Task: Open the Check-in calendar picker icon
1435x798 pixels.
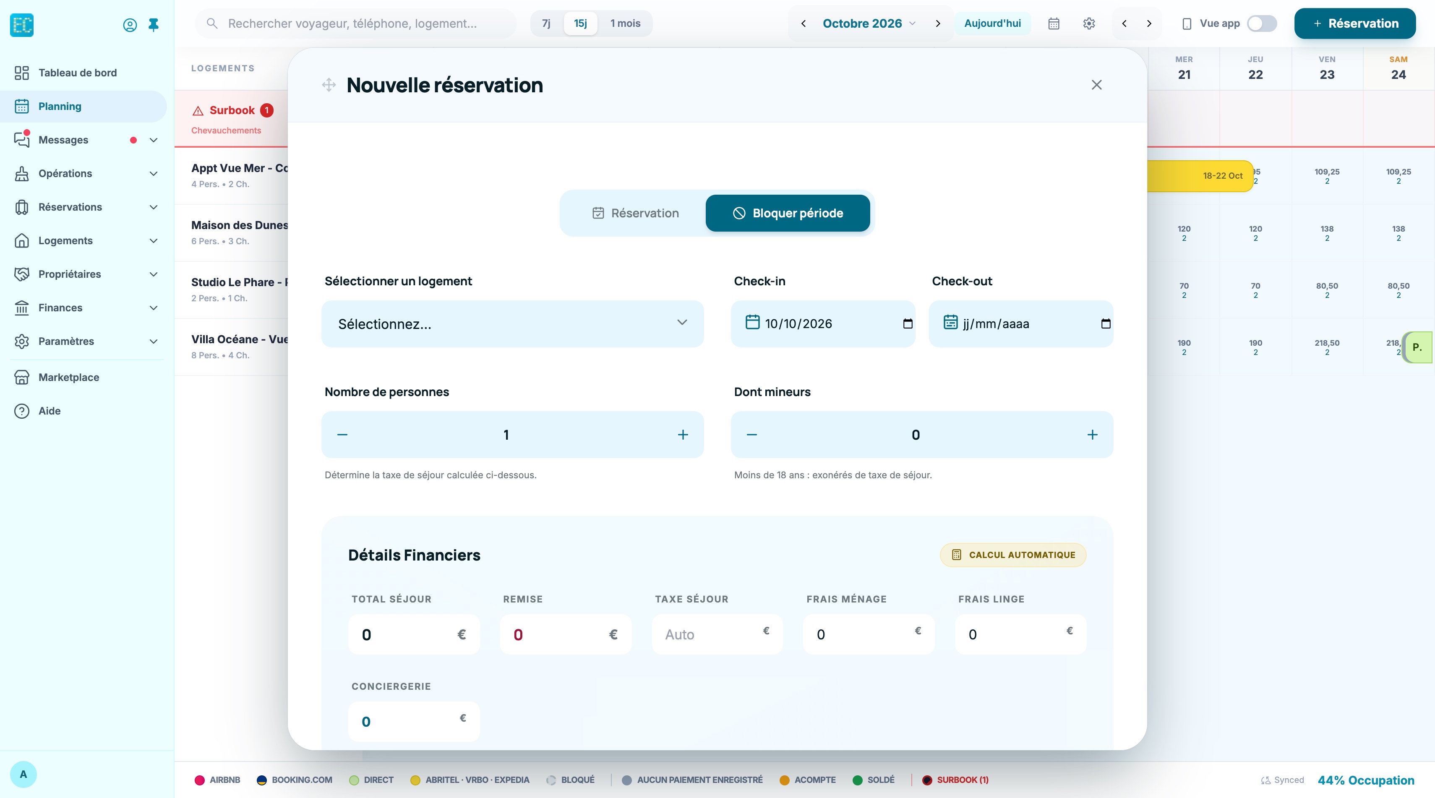Action: (x=908, y=323)
